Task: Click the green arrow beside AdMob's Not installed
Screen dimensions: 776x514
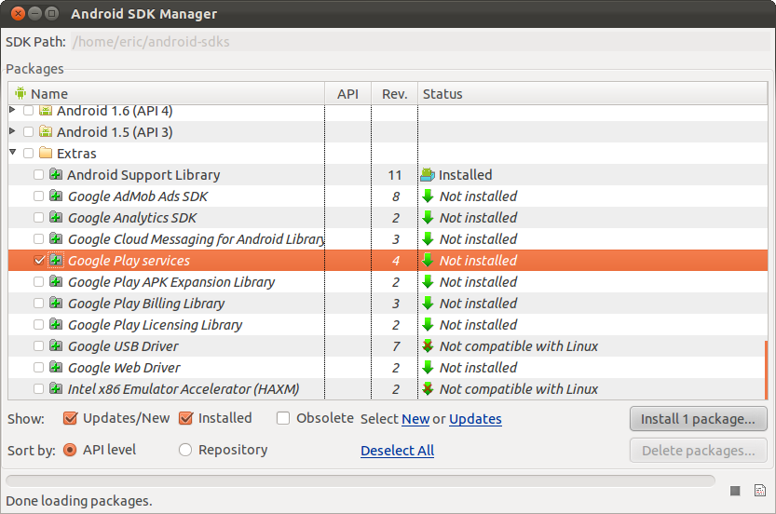Action: (428, 196)
